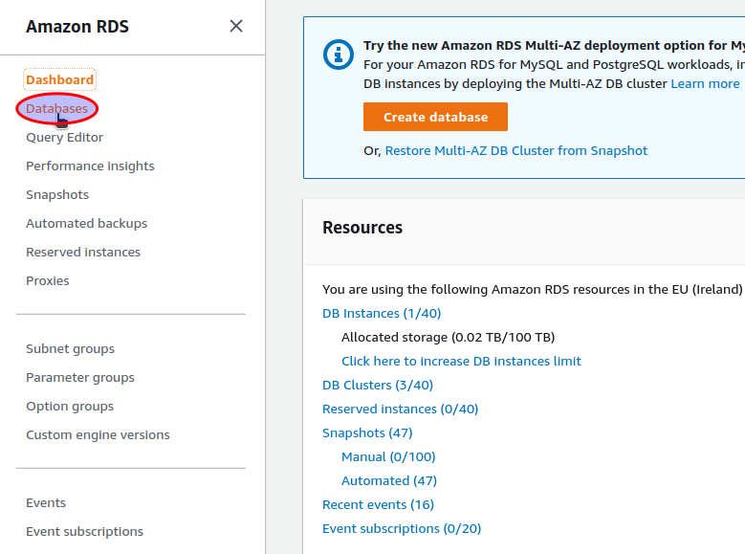
Task: Go to the Databases section
Action: 57,108
